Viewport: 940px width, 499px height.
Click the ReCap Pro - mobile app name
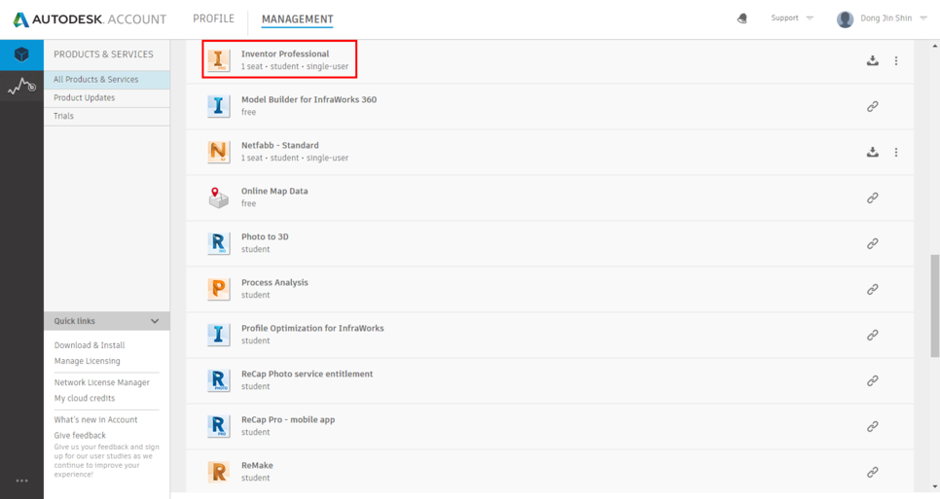point(288,419)
